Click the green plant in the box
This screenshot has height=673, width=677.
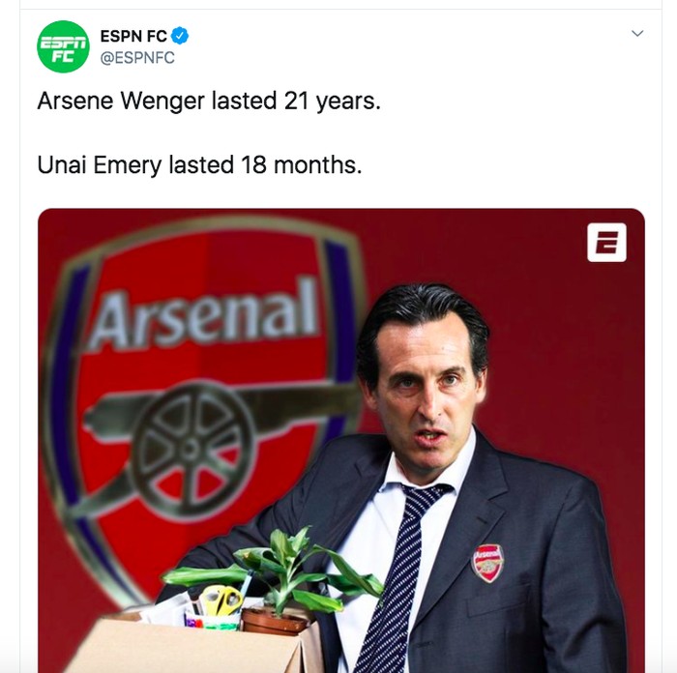click(280, 569)
